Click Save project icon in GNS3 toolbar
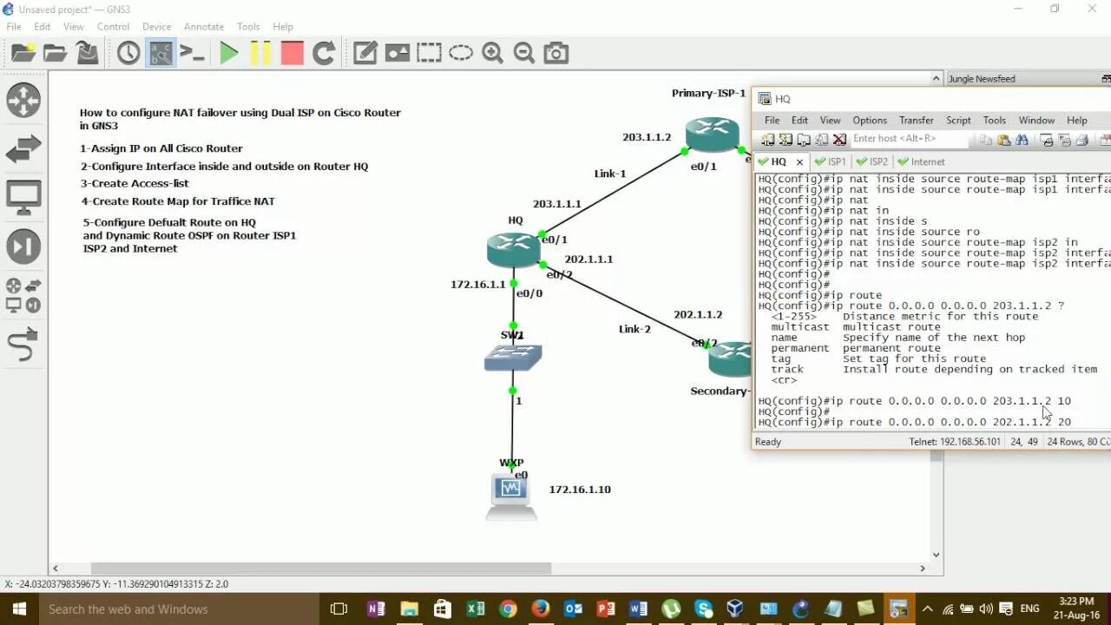 (x=88, y=54)
